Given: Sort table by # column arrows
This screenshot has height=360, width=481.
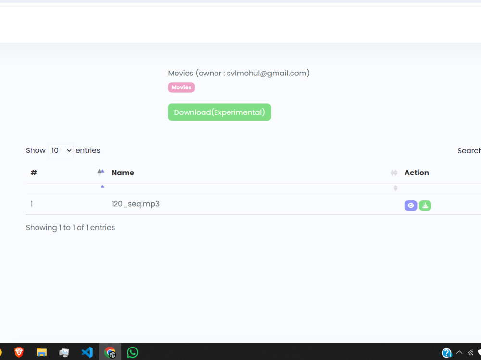Looking at the screenshot, I should pyautogui.click(x=101, y=173).
